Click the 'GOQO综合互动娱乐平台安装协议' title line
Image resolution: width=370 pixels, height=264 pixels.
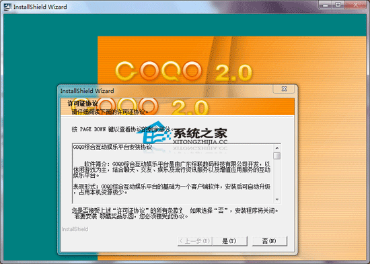click(112, 147)
